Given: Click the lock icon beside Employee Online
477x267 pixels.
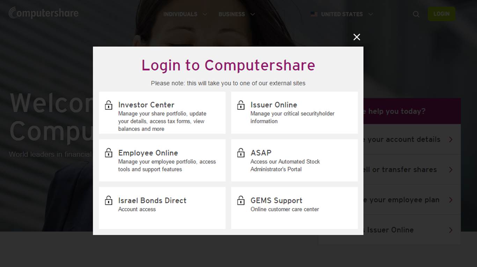Looking at the screenshot, I should point(109,153).
